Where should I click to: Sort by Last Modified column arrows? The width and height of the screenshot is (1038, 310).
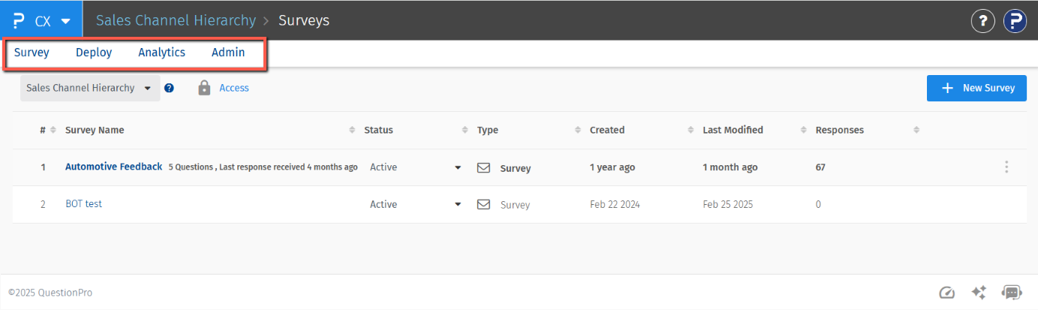pyautogui.click(x=804, y=130)
